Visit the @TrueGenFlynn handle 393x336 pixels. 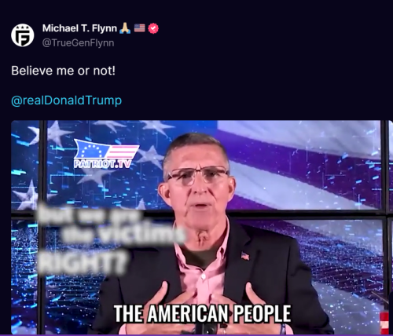coord(78,43)
